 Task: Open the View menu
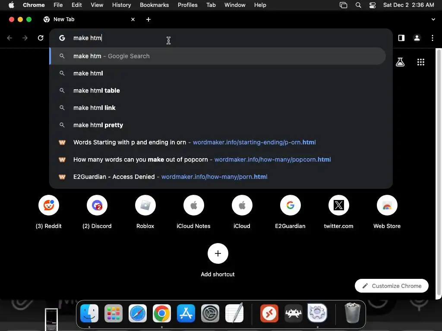97,5
